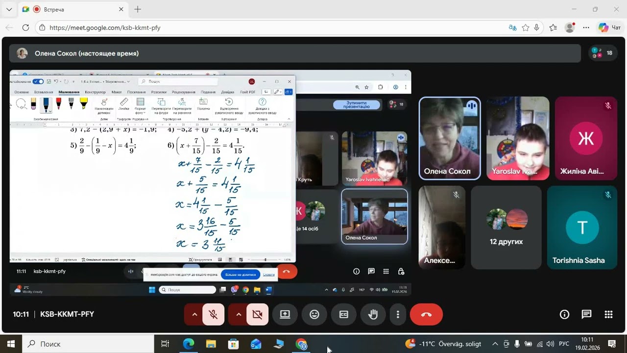The height and width of the screenshot is (353, 627).
Task: Add page to favorites with the star icon
Action: coord(526,28)
